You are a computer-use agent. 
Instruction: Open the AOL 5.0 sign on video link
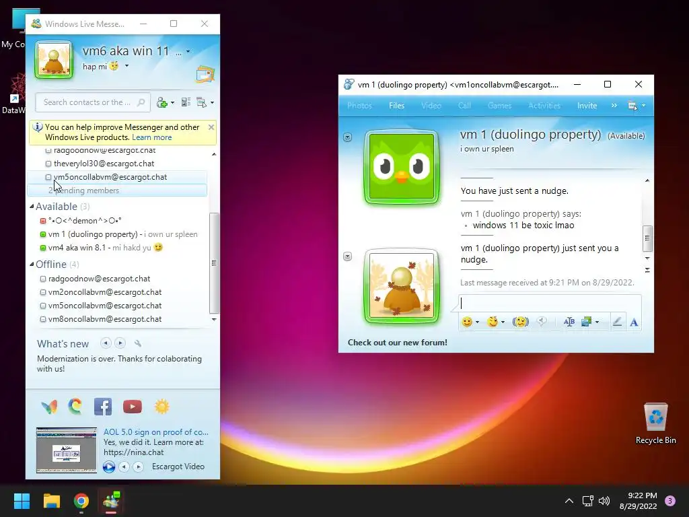[x=156, y=432]
